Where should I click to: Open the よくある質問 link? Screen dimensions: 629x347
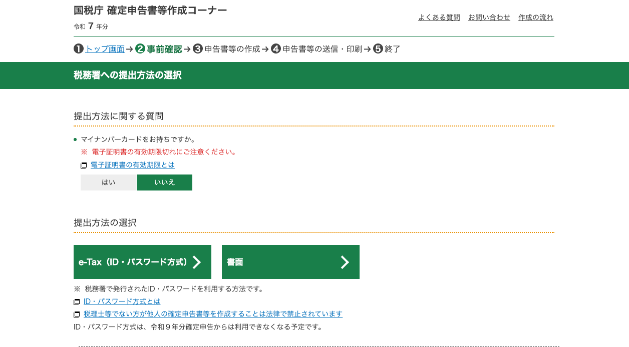pyautogui.click(x=439, y=17)
